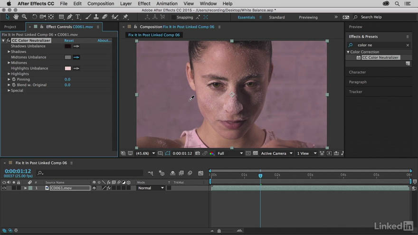Switch to the Project panel tab
This screenshot has height=235, width=418.
(x=10, y=27)
